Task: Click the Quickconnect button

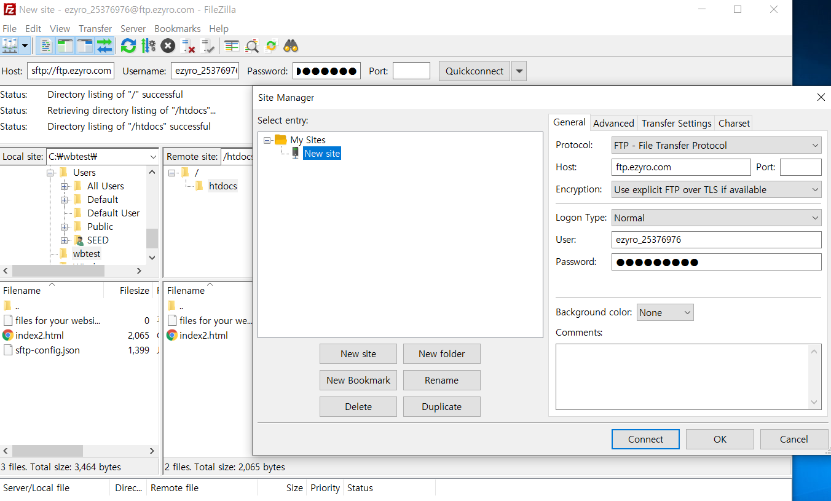Action: [475, 71]
